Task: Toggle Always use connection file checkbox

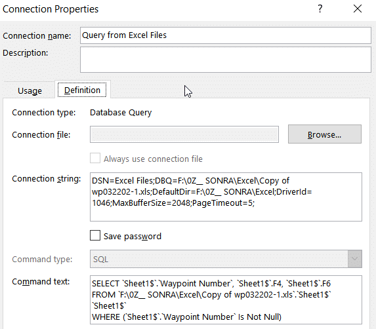Action: click(x=95, y=159)
